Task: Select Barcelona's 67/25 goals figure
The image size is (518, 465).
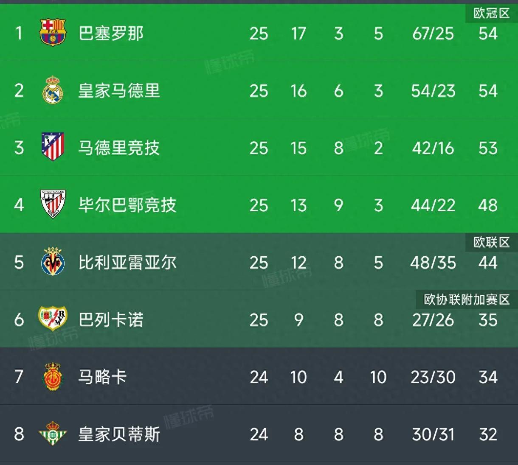Action: 433,34
